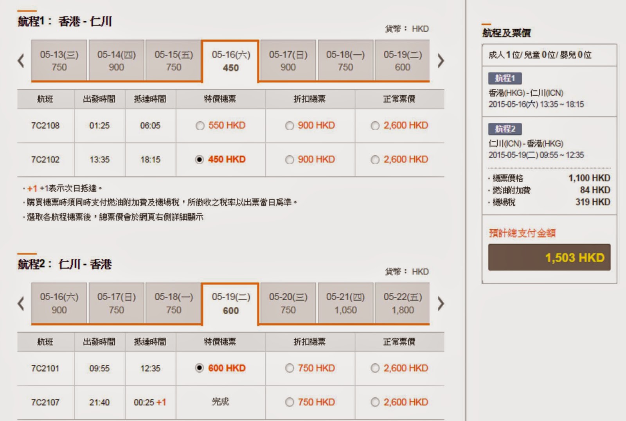The height and width of the screenshot is (421, 626).
Task: Select 600 HKD special fare for flight 7C2101
Action: point(200,368)
